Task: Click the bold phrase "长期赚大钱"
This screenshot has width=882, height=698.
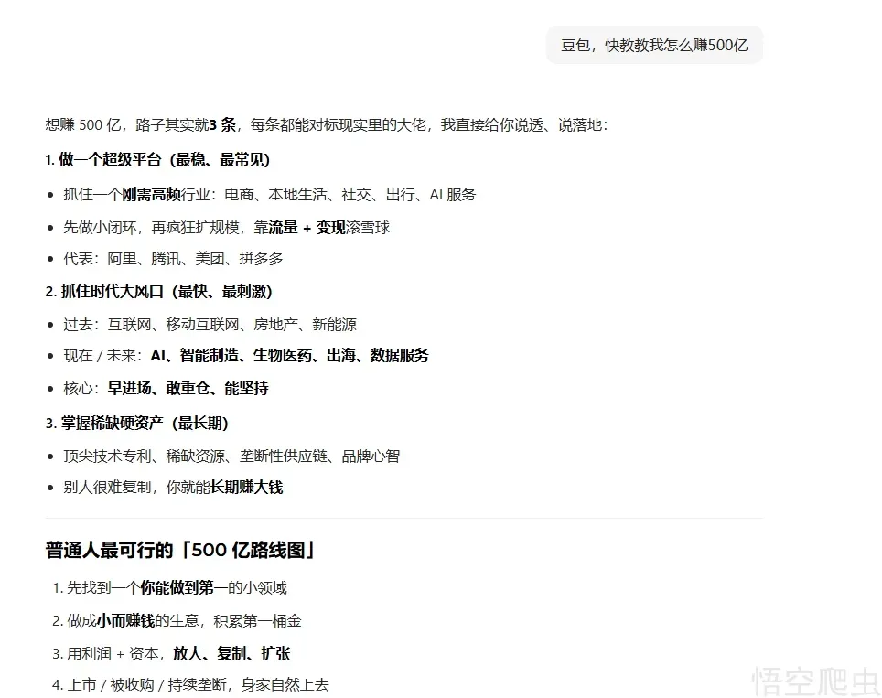Action: (x=246, y=487)
